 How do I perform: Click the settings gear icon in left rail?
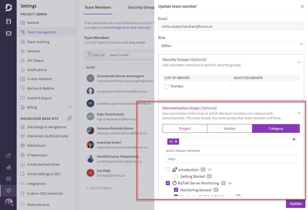8,191
